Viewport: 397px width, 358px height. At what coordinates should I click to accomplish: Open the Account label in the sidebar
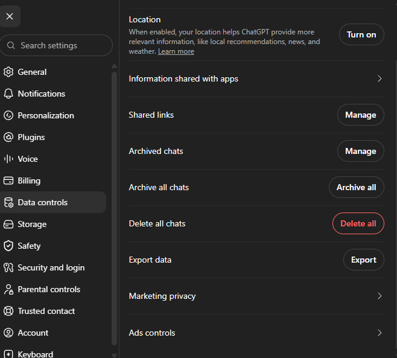coord(33,333)
